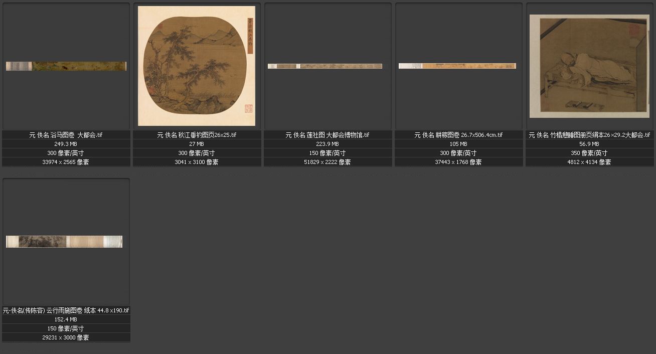Viewport: 656px width, 354px height.
Task: Click the filename 耕稼图卷 26.7x506.4cm.tif
Action: point(458,135)
